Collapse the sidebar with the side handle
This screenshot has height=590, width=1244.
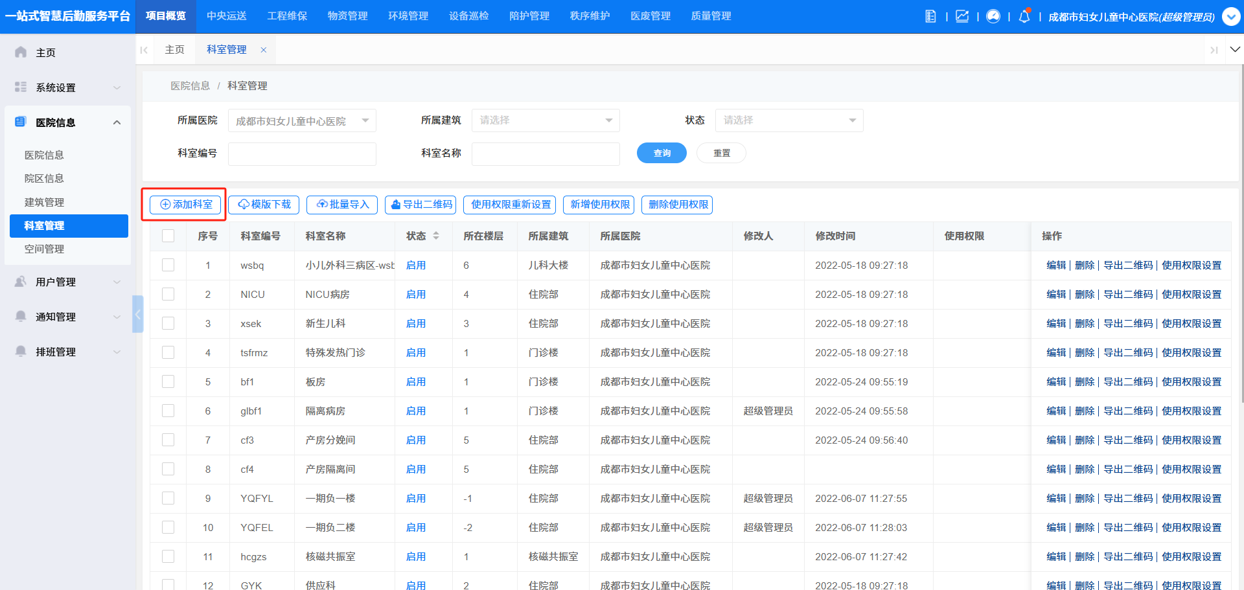(137, 314)
